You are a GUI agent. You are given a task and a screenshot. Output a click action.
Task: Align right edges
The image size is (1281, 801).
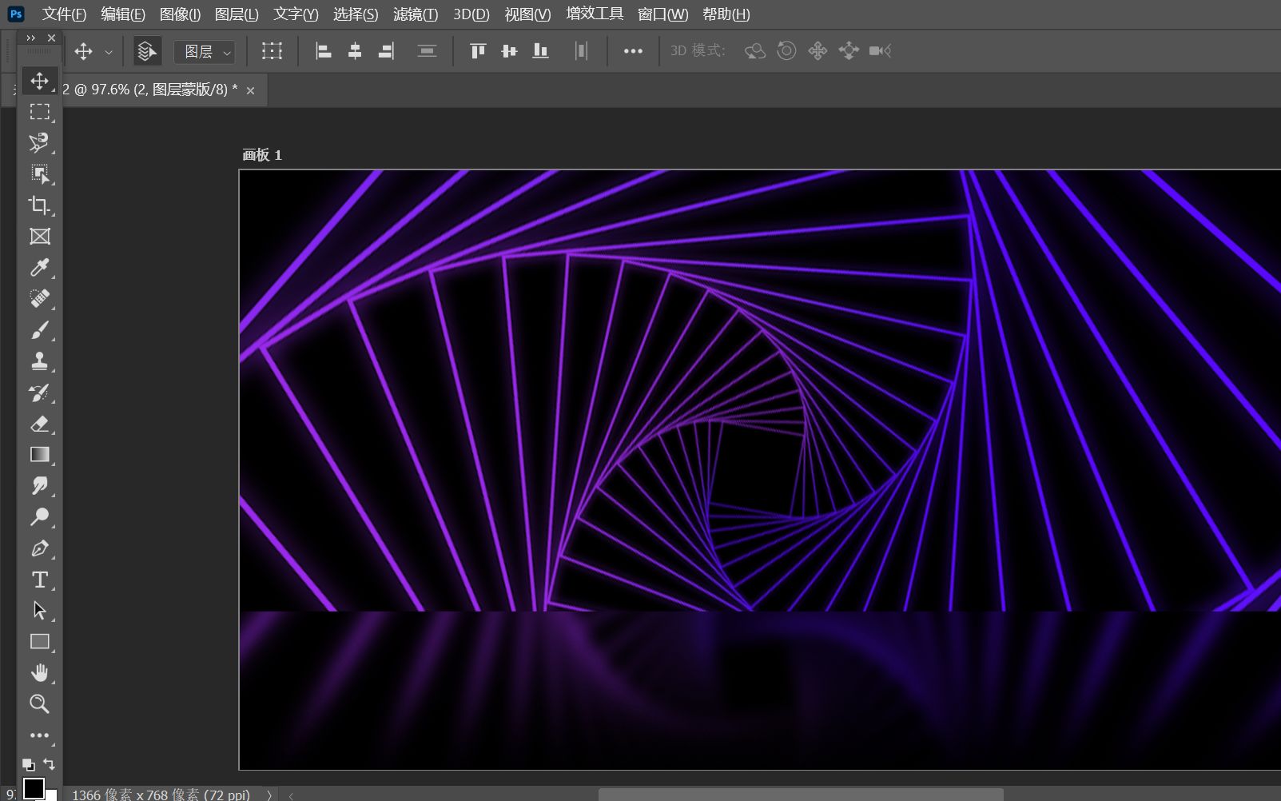coord(386,51)
